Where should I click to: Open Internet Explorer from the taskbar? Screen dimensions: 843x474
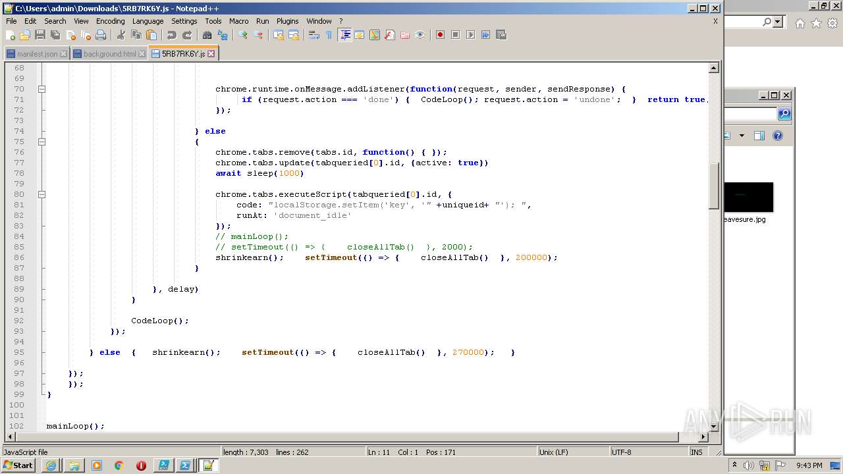click(51, 465)
